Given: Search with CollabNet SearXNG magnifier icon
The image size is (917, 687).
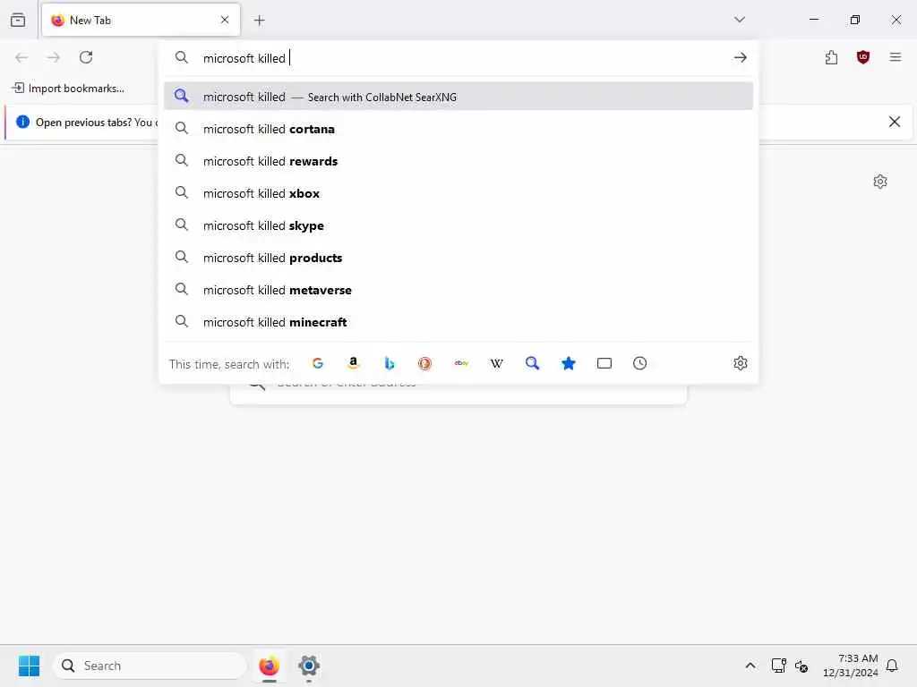Looking at the screenshot, I should click(x=532, y=363).
